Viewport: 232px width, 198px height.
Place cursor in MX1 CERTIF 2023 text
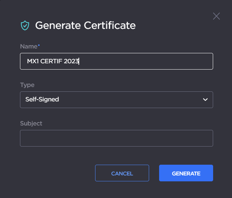pyautogui.click(x=53, y=61)
